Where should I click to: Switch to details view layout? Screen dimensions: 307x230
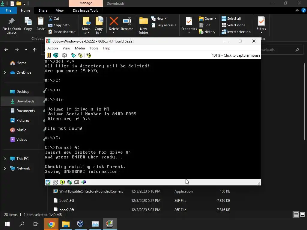(296, 215)
